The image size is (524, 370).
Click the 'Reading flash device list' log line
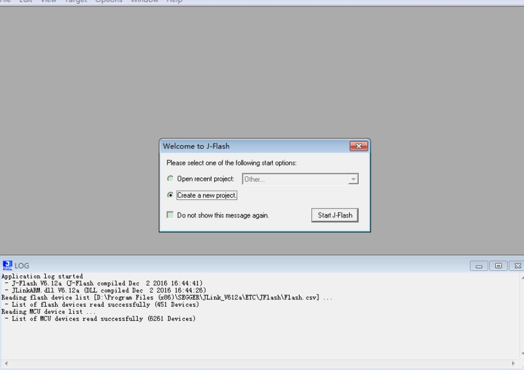pos(167,298)
